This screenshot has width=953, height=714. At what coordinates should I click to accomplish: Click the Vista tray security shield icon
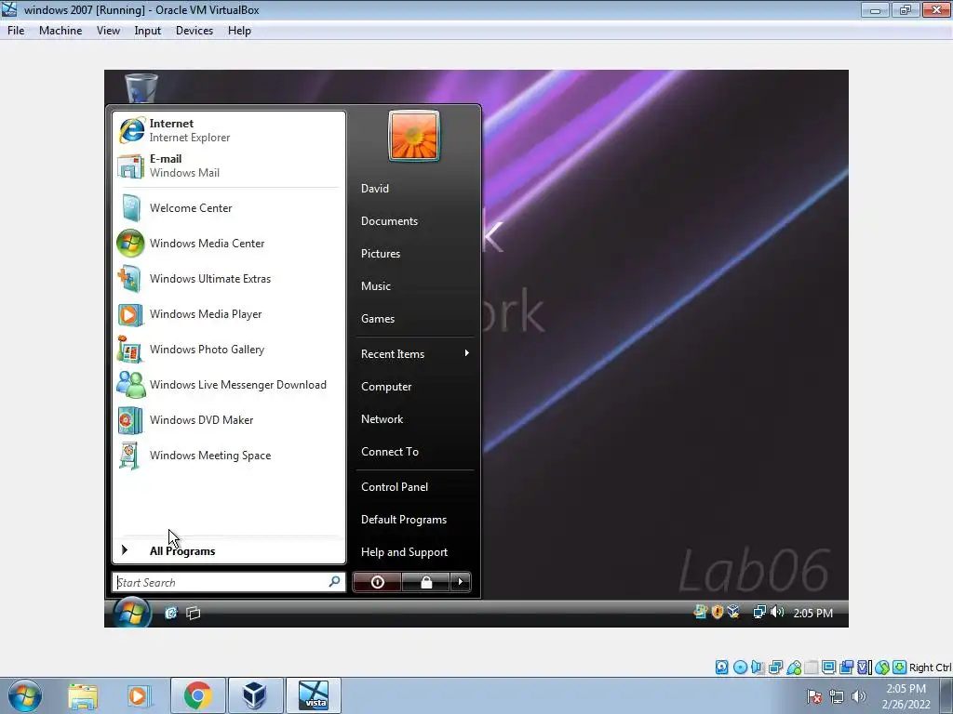tap(718, 612)
